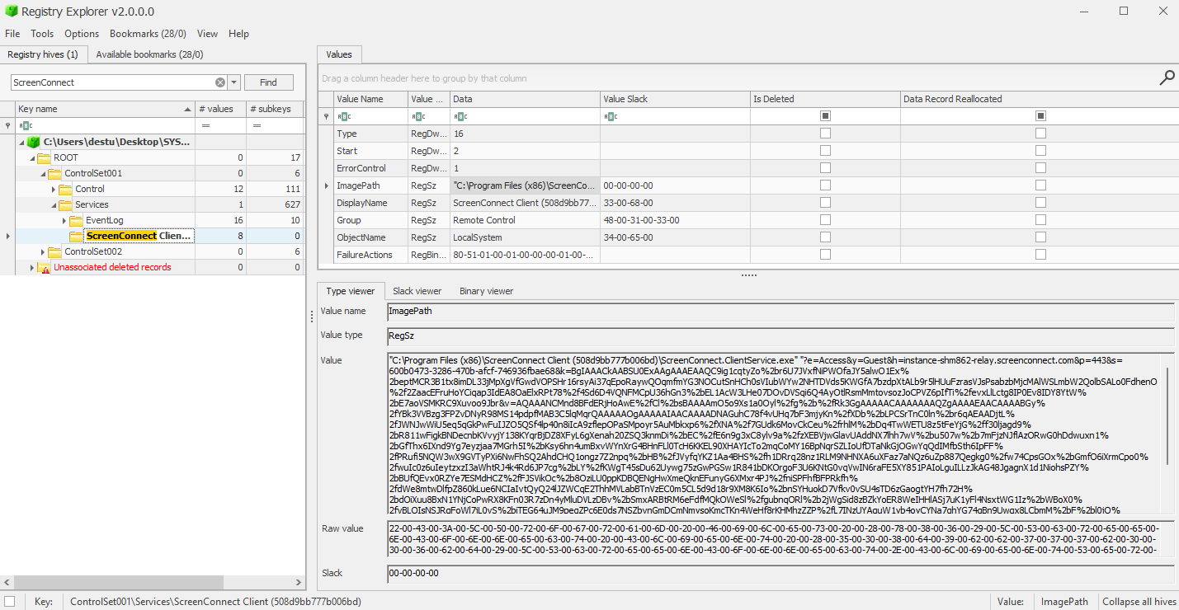Screen dimensions: 1179x610
Task: Clear the ScreenConnect search text with the X icon
Action: click(x=220, y=82)
